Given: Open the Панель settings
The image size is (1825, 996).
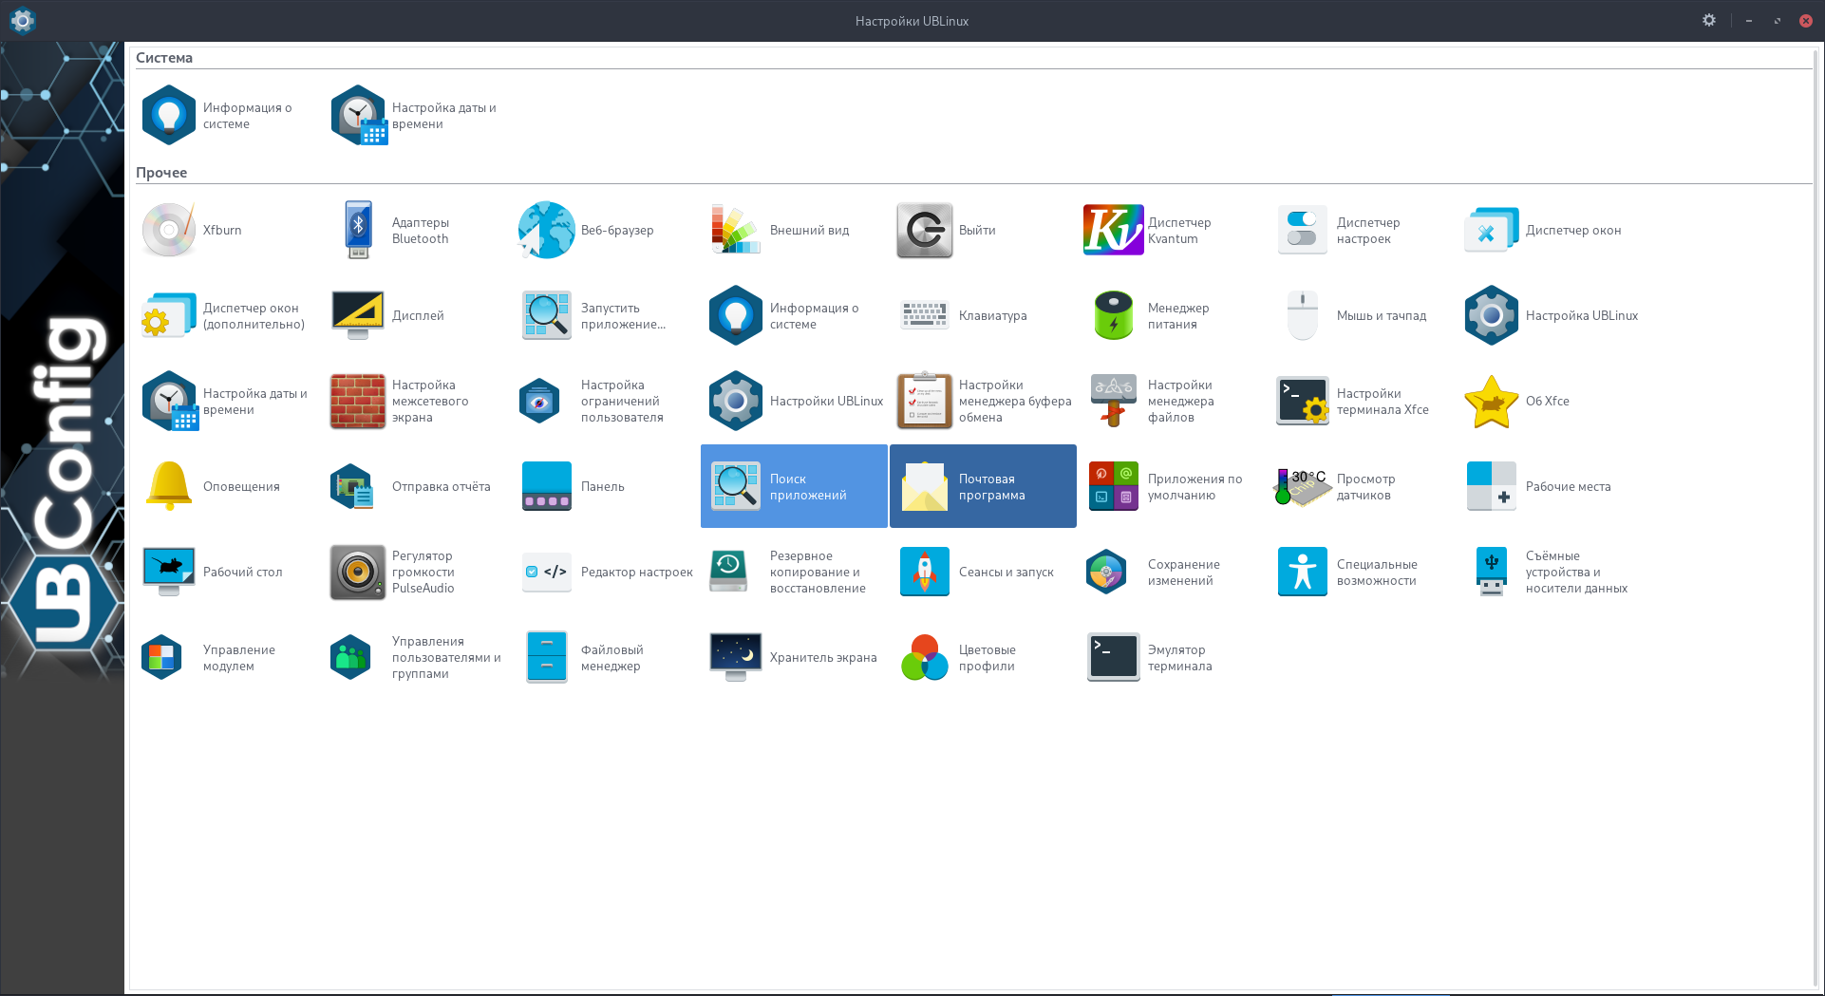Looking at the screenshot, I should point(604,486).
